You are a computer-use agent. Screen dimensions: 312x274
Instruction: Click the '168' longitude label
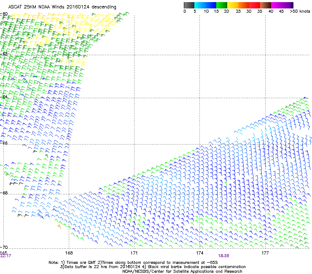(69, 253)
